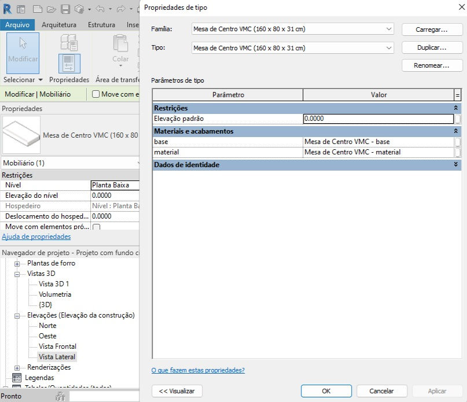Click the Elevação padrão value field
This screenshot has height=402, width=467.
coord(378,119)
